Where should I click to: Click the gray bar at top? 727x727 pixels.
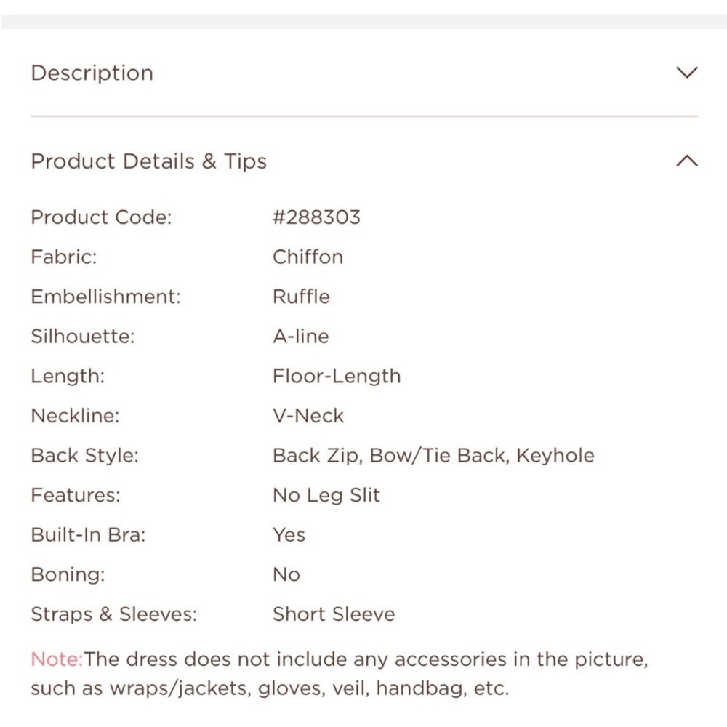click(x=363, y=22)
